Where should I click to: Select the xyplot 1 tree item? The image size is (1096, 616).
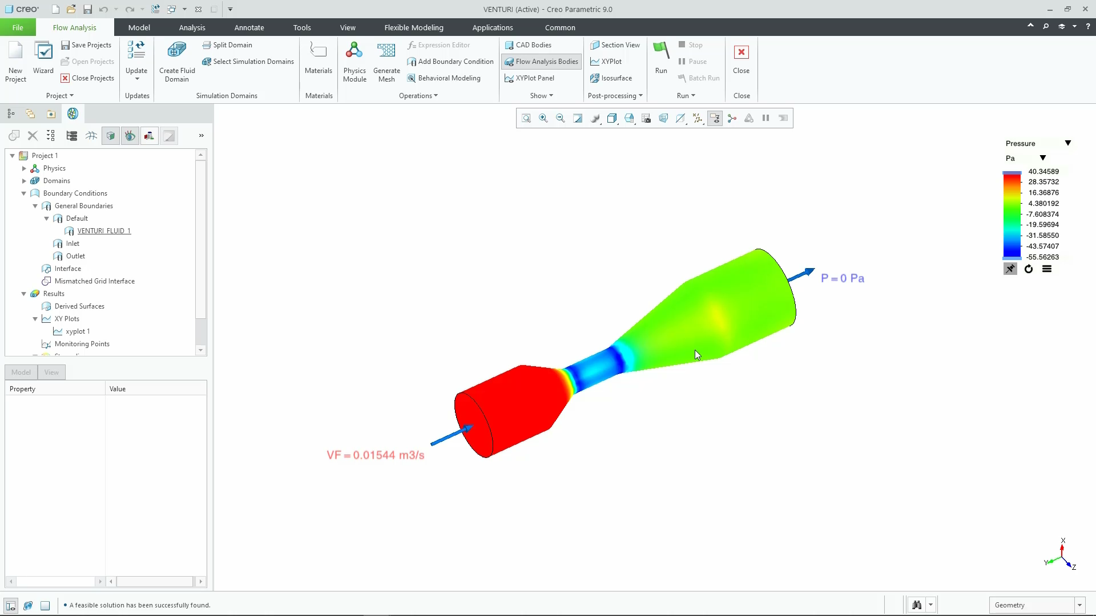[78, 331]
